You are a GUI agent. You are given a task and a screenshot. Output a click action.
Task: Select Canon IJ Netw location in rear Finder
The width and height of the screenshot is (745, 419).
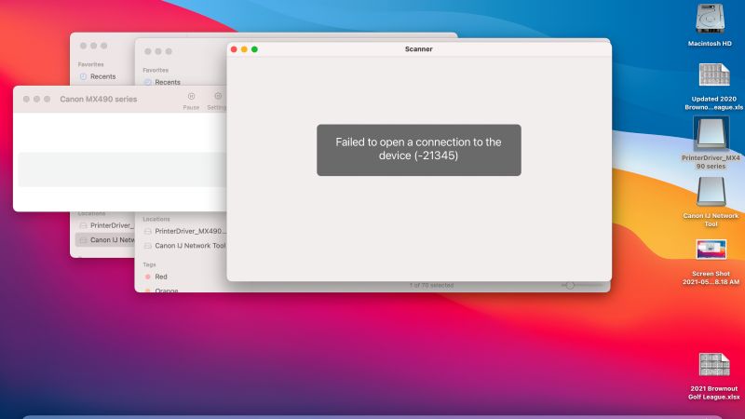click(x=105, y=240)
